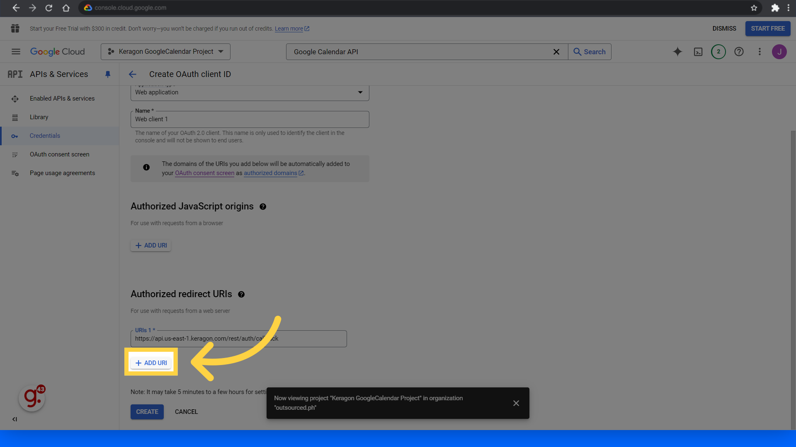Click the Search button
Screen dimensions: 796x447
(590, 52)
